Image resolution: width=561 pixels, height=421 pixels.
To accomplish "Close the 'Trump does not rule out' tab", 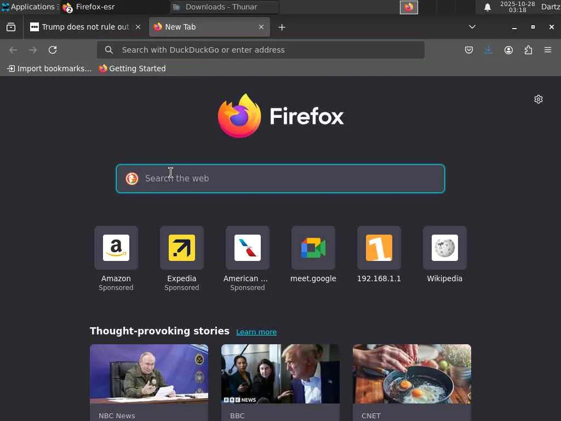I will (x=138, y=27).
